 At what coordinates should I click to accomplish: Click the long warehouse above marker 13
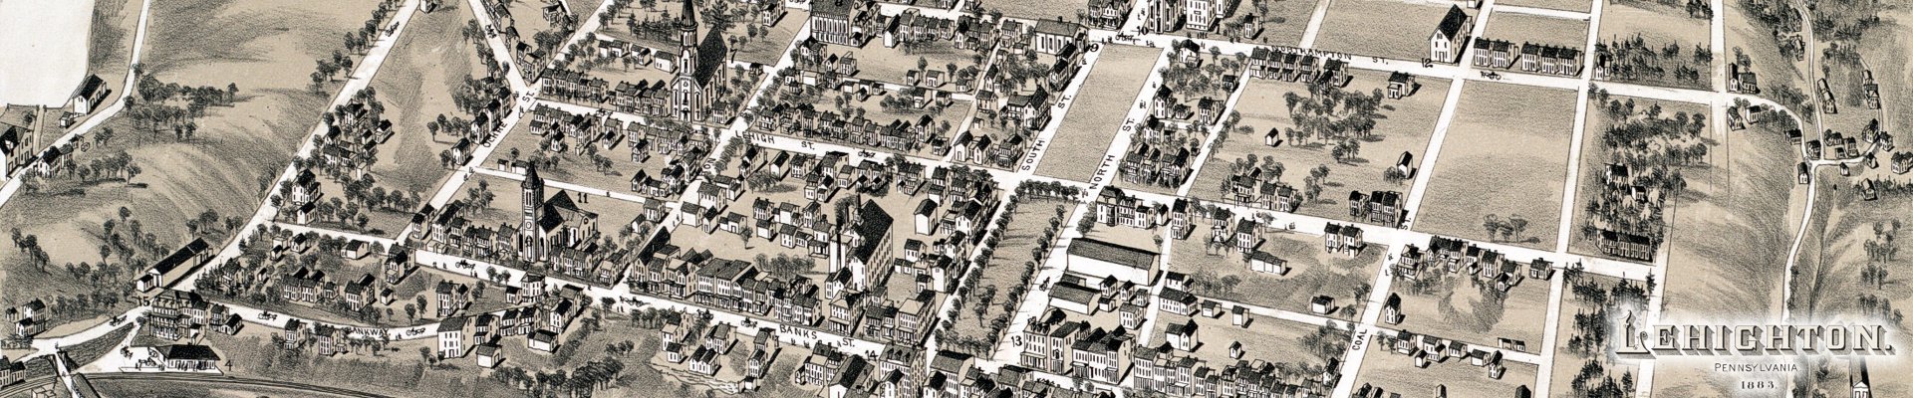pos(1113,261)
